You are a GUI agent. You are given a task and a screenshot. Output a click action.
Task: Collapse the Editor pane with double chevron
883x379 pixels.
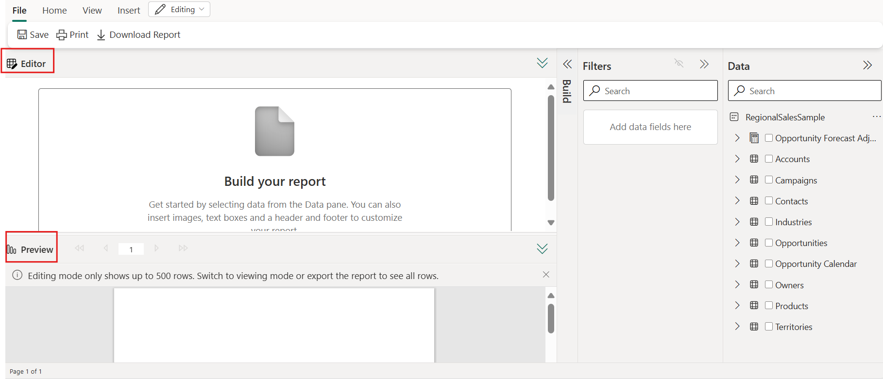[542, 63]
